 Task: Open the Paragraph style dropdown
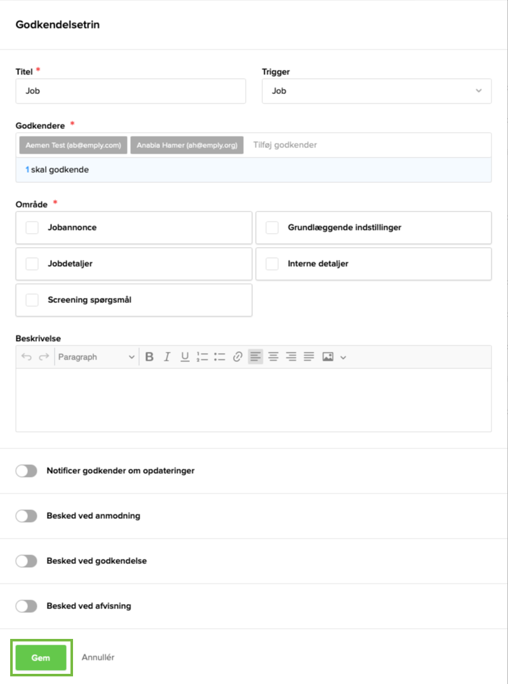tap(96, 357)
